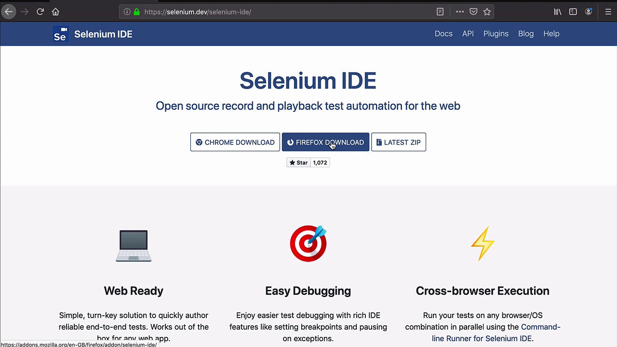Open the Firefox account icon

tap(589, 12)
